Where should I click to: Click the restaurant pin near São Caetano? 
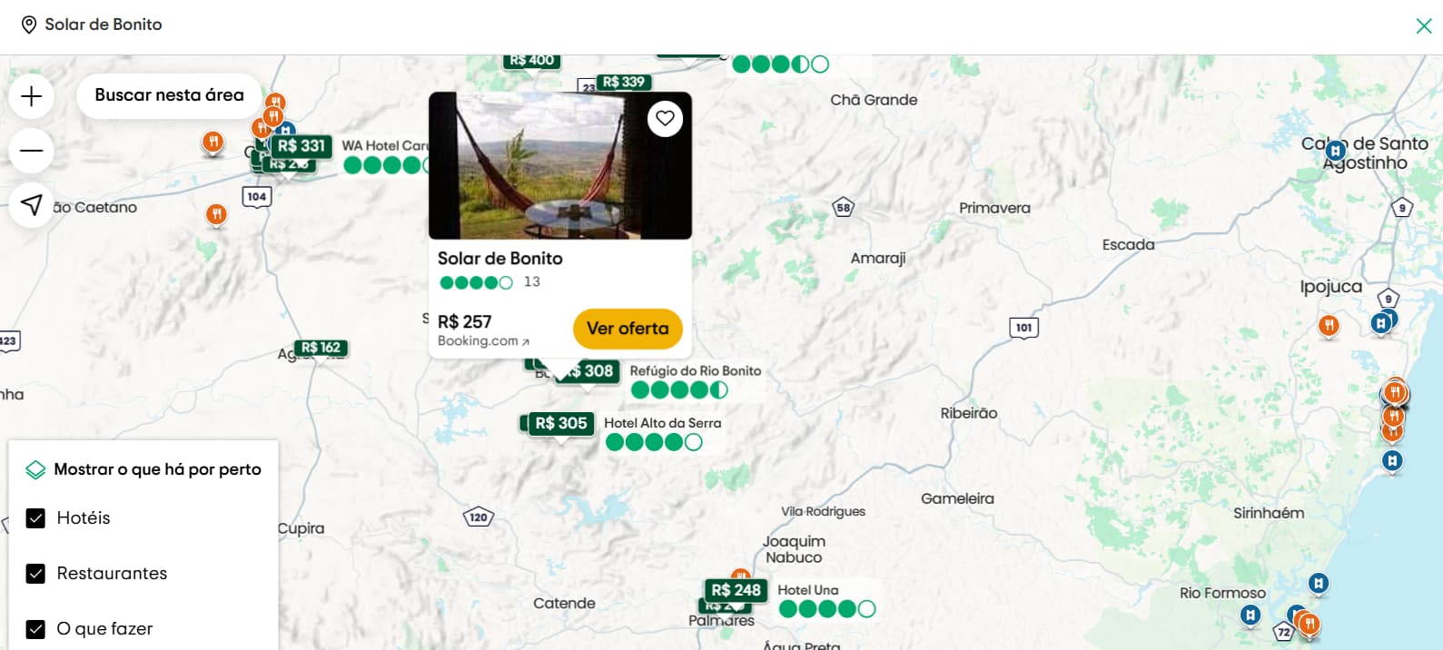216,215
